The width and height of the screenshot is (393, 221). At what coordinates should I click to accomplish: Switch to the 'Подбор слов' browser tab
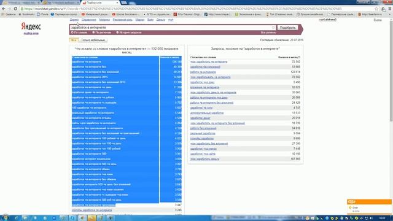[100, 2]
